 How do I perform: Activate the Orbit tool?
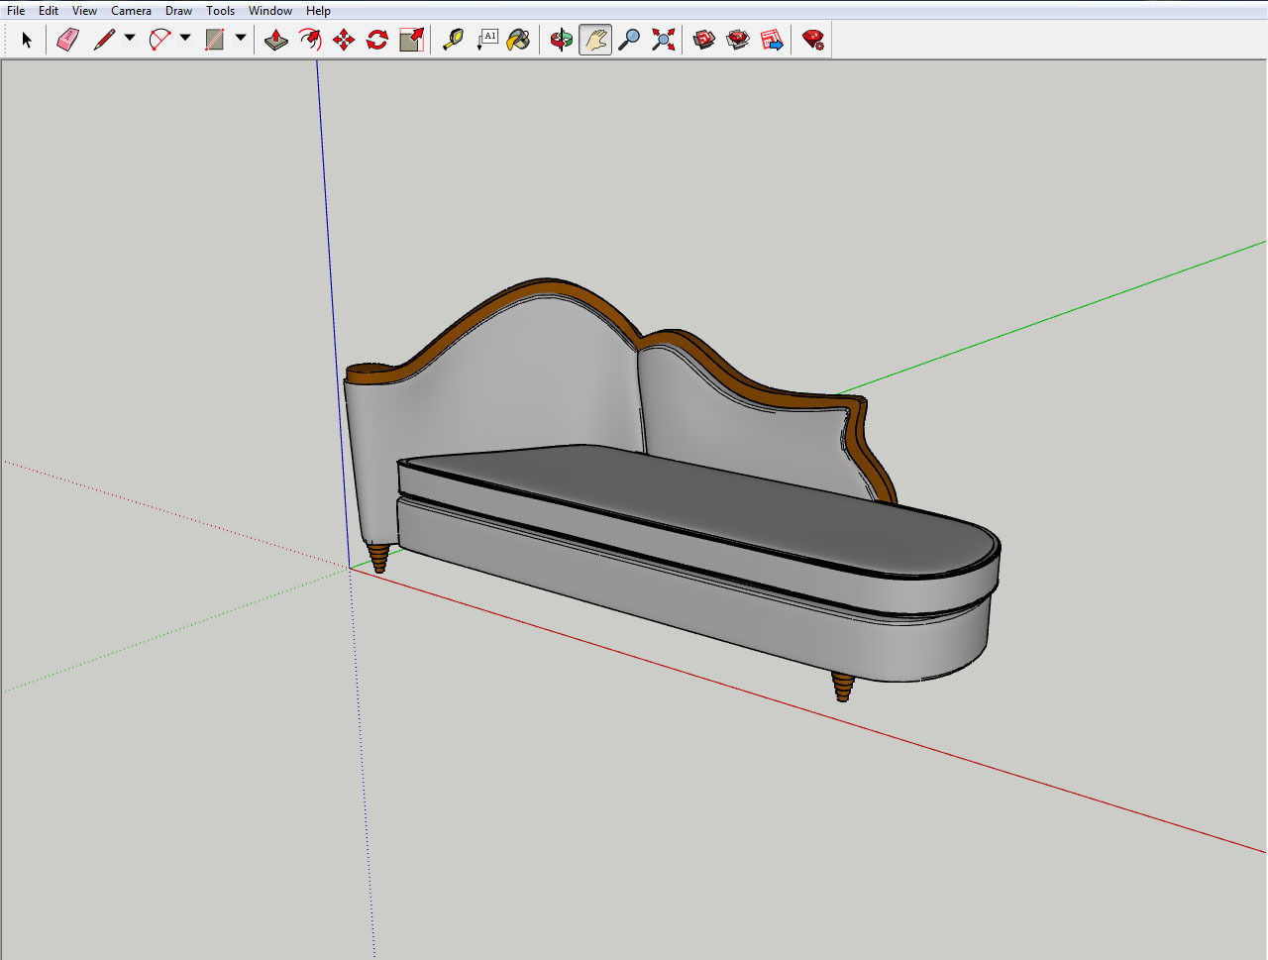pyautogui.click(x=562, y=40)
